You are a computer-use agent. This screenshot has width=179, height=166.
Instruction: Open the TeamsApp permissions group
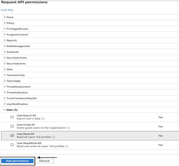coord(13,81)
